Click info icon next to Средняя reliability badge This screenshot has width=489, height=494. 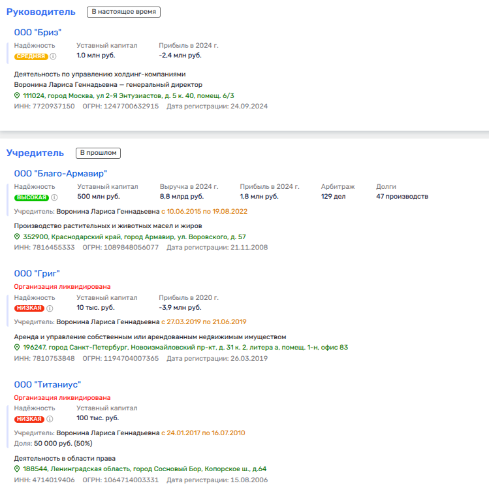tap(54, 56)
